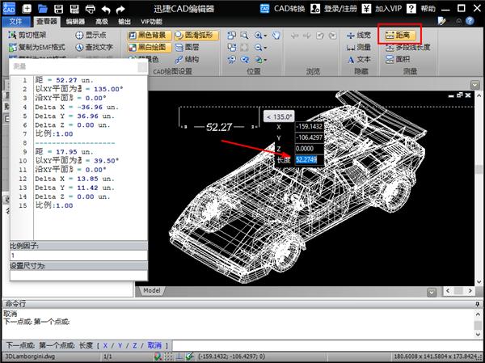This screenshot has width=485, height=363.
Task: Click the 比例因子 scale factor input field
Action: 75,255
